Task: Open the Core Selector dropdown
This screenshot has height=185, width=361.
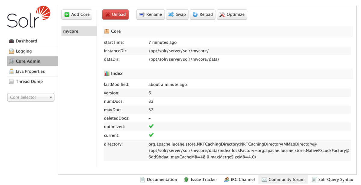Action: pyautogui.click(x=31, y=97)
